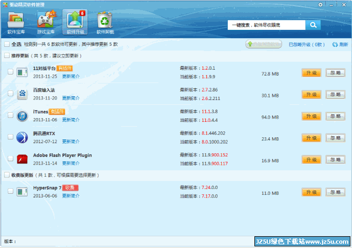Image resolution: width=352 pixels, height=248 pixels.
Task: Click the 72.8 MB size value
Action: pyautogui.click(x=270, y=74)
